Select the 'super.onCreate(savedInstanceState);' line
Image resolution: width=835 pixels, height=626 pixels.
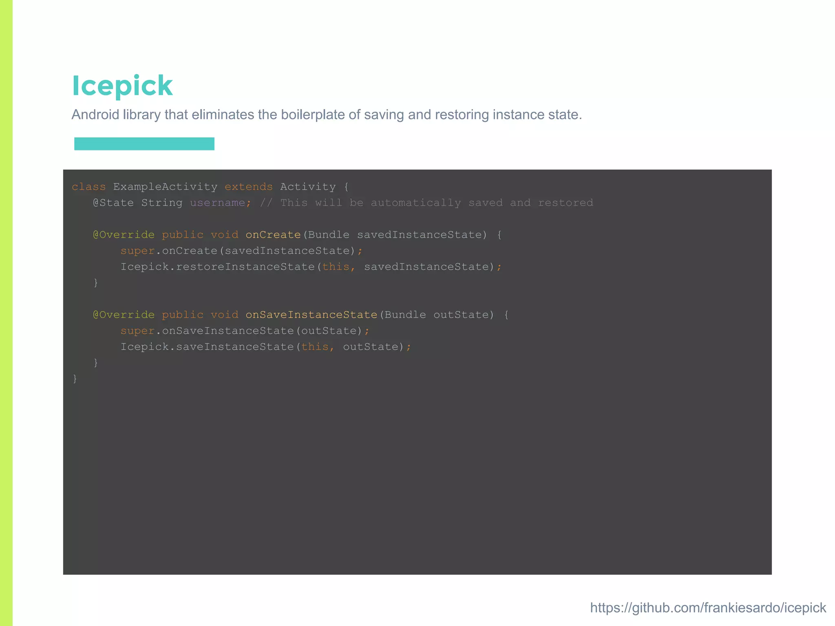[241, 251]
